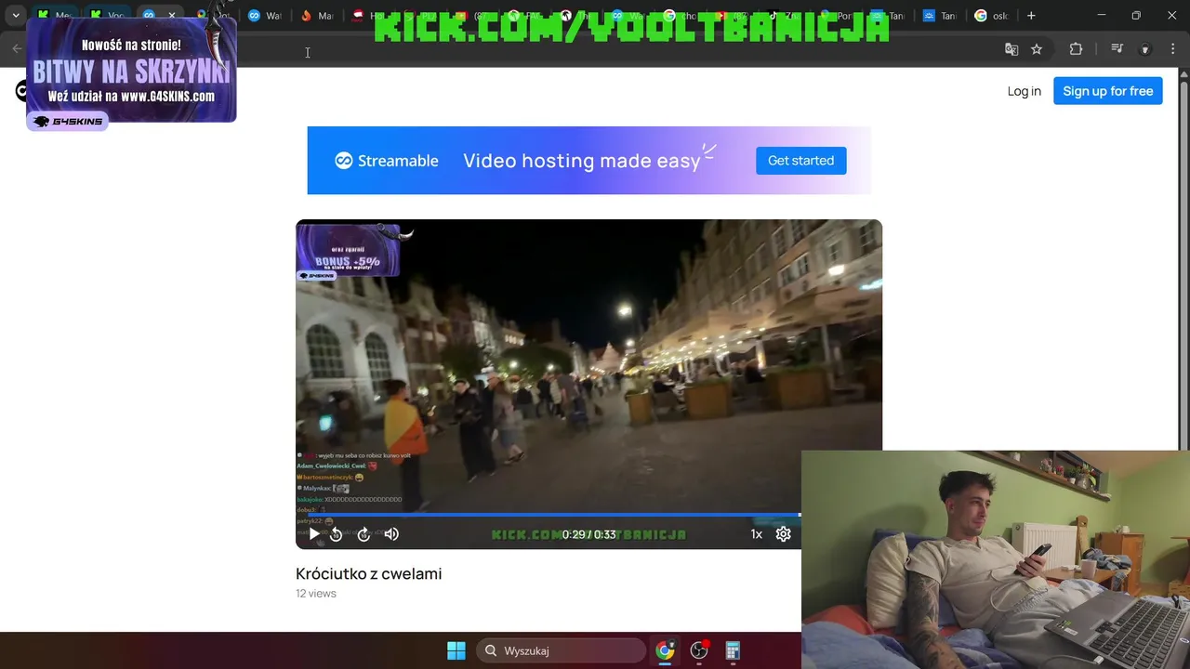Click Sign up for free button
Image resolution: width=1190 pixels, height=669 pixels.
pos(1107,91)
